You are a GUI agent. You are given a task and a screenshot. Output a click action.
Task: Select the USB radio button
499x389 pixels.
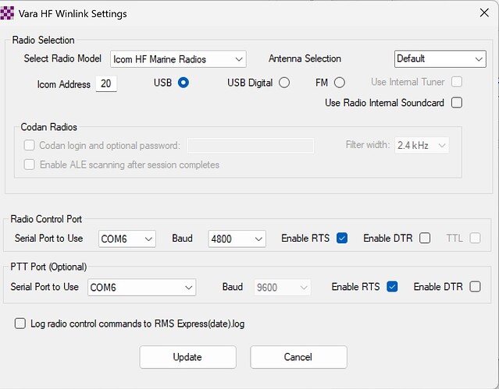click(184, 83)
